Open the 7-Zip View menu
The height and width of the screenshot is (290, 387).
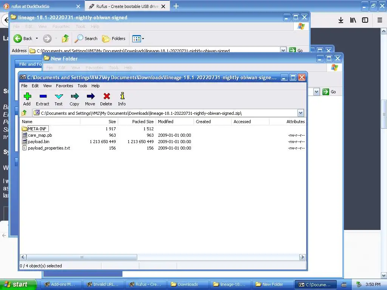point(47,86)
